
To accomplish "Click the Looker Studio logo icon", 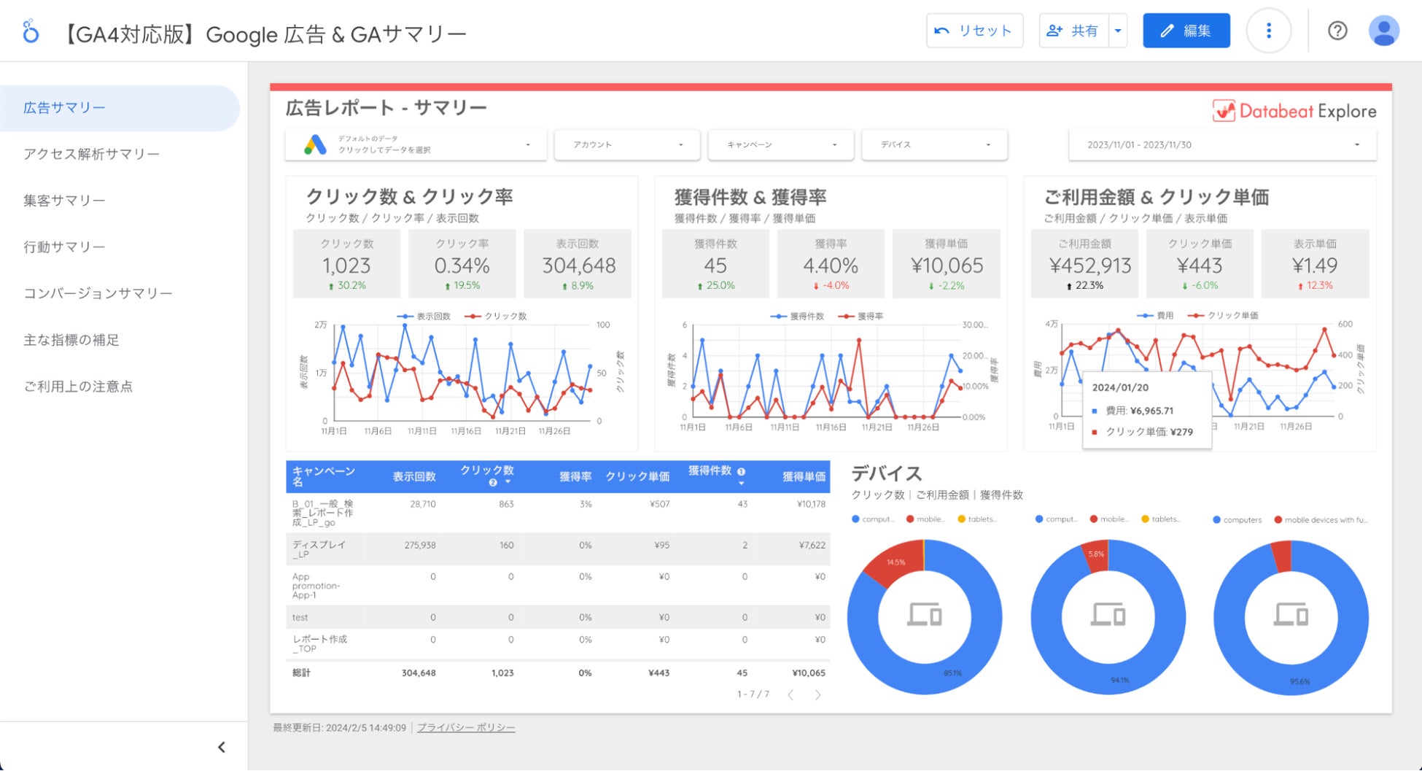I will (31, 31).
